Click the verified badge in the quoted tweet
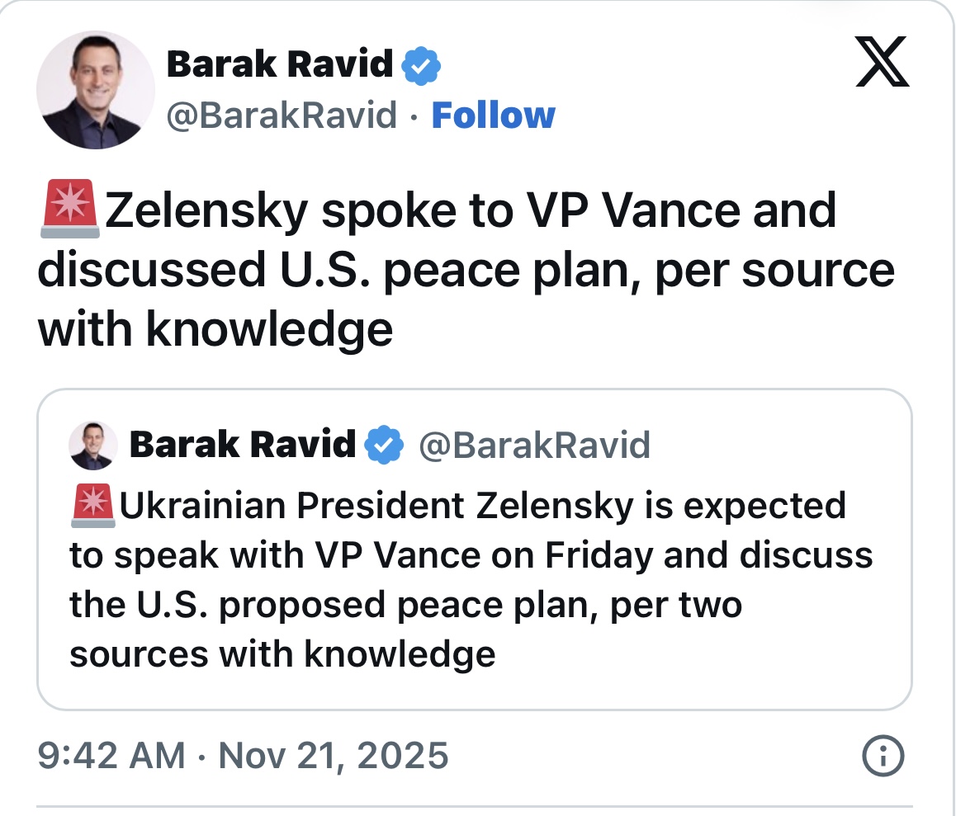 [x=384, y=446]
